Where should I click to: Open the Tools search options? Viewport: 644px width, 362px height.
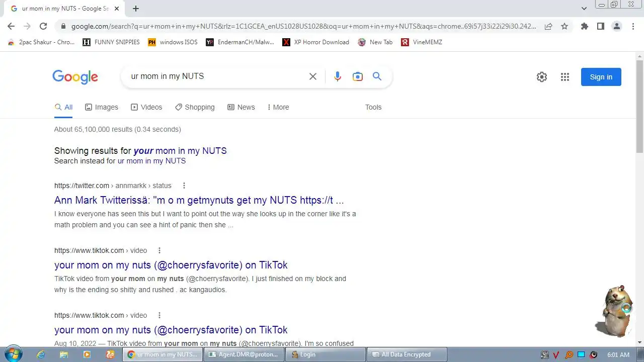[373, 107]
